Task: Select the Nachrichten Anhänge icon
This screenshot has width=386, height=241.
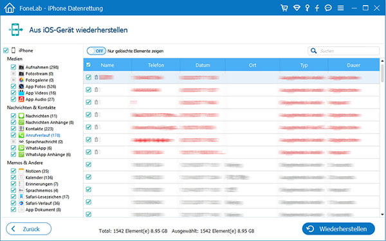Action: [x=21, y=122]
